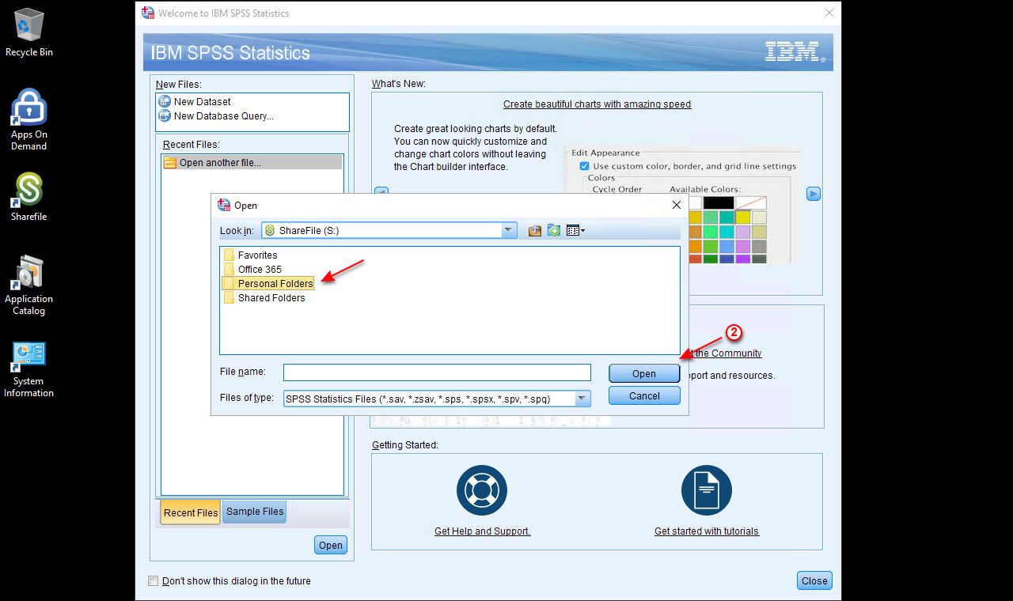
Task: Open the System Information desktop shortcut
Action: point(28,369)
